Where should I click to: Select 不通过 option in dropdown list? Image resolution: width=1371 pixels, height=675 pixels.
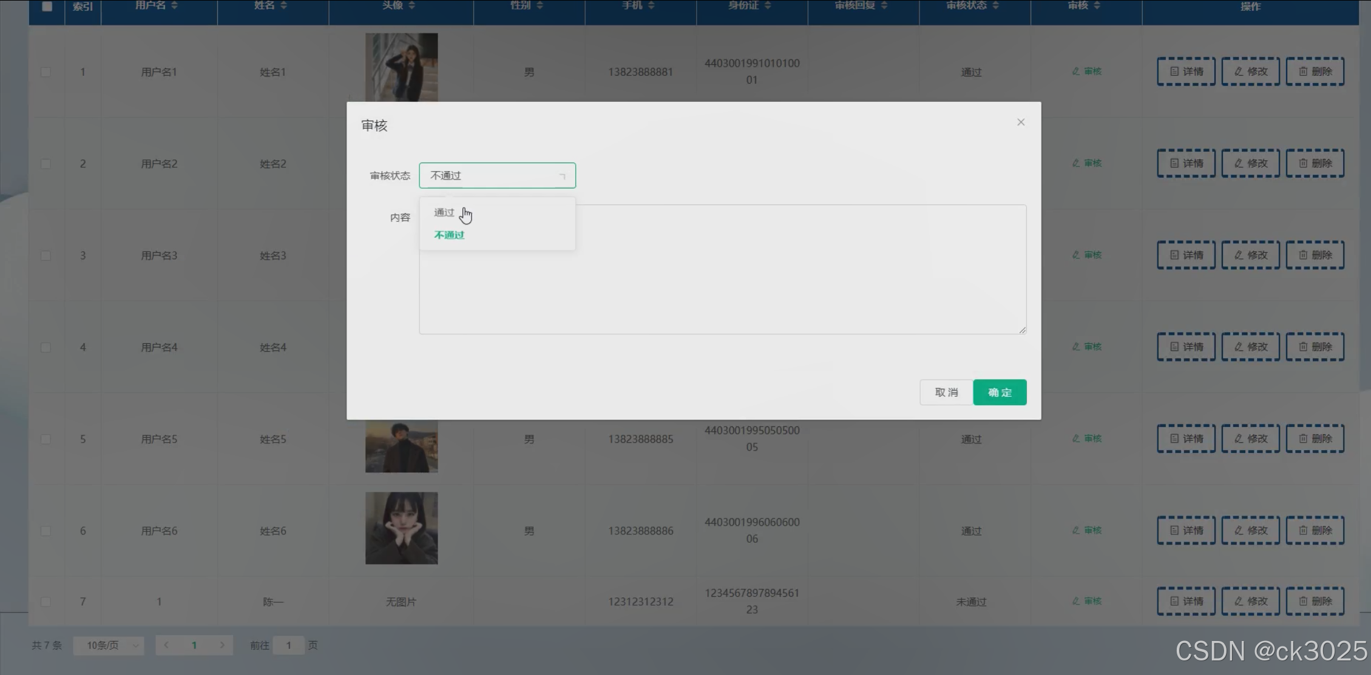(x=449, y=235)
